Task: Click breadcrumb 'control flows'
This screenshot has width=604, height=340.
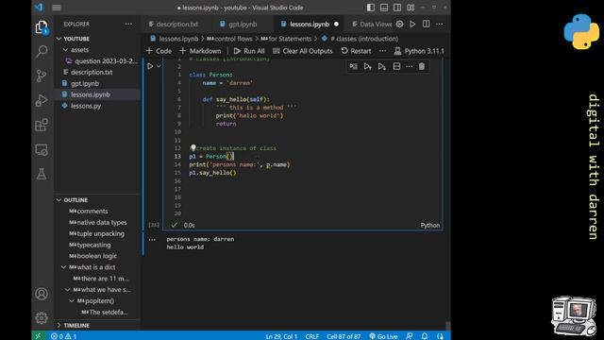Action: point(229,39)
